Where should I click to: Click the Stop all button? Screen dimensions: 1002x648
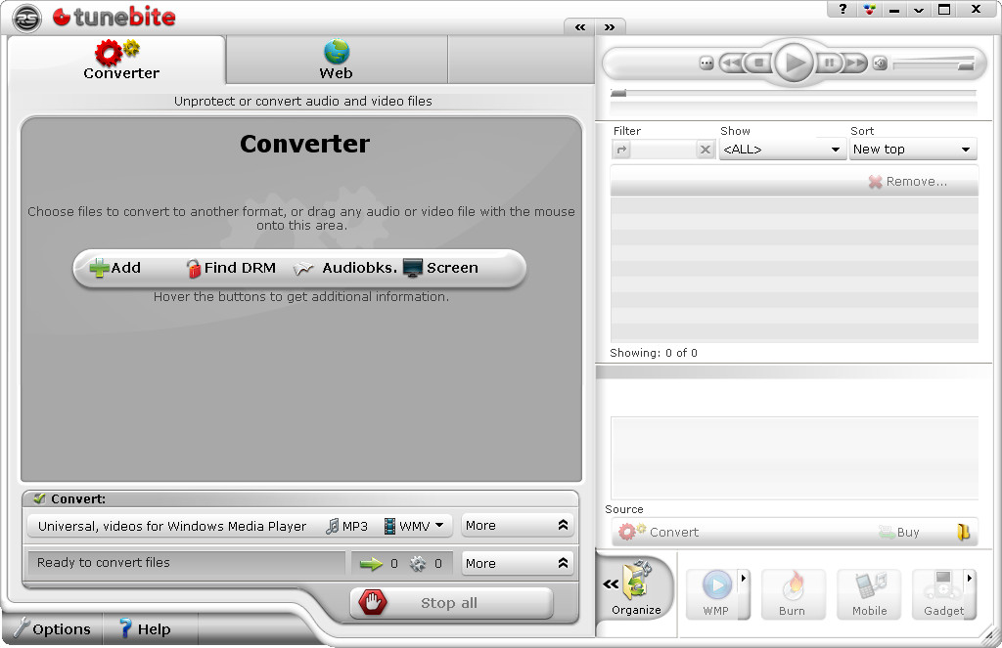click(451, 603)
